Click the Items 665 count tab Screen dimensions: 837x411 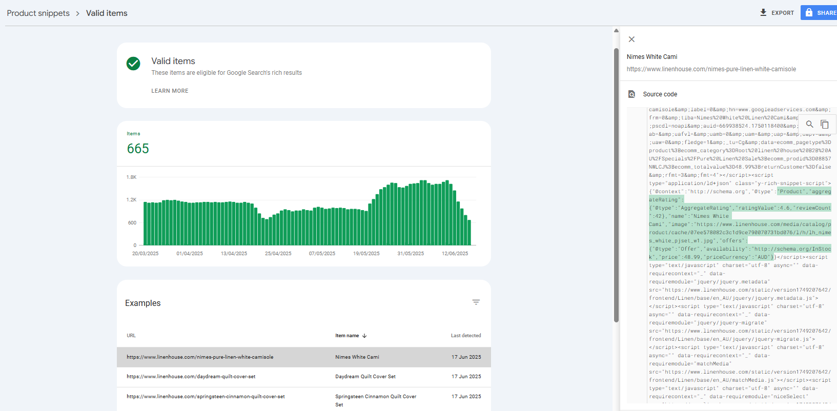[x=138, y=144]
